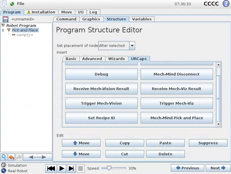Switch to the I/O tab
The width and height of the screenshot is (231, 174).
81,12
